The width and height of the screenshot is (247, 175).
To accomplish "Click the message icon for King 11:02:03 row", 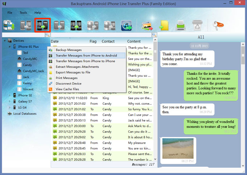I will (x=55, y=98).
